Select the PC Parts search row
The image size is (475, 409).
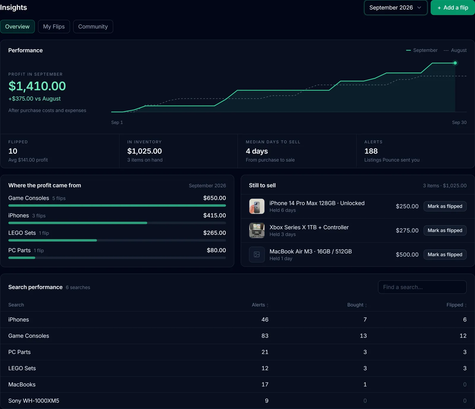click(237, 352)
